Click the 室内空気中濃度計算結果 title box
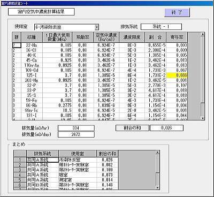 coord(41,12)
